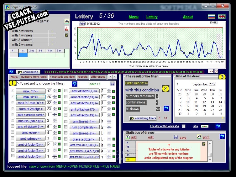
Task: Click the blue refresh arrow icon near combination
Action: point(11,72)
